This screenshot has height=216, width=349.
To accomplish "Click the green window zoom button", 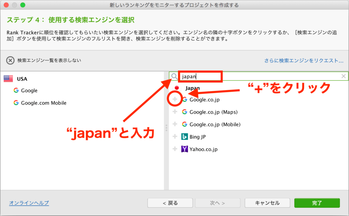I will point(23,5).
